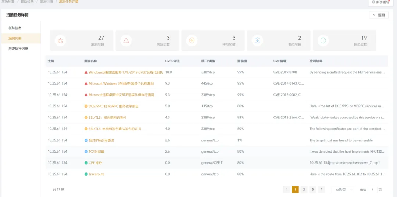Open the SSL/TLS: 使用弱签名算法签名的证书 link
This screenshot has width=397, height=197.
click(x=115, y=129)
